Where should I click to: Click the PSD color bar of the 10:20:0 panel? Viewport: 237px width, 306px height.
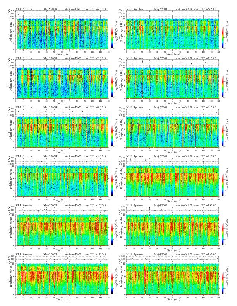[x=112, y=234]
